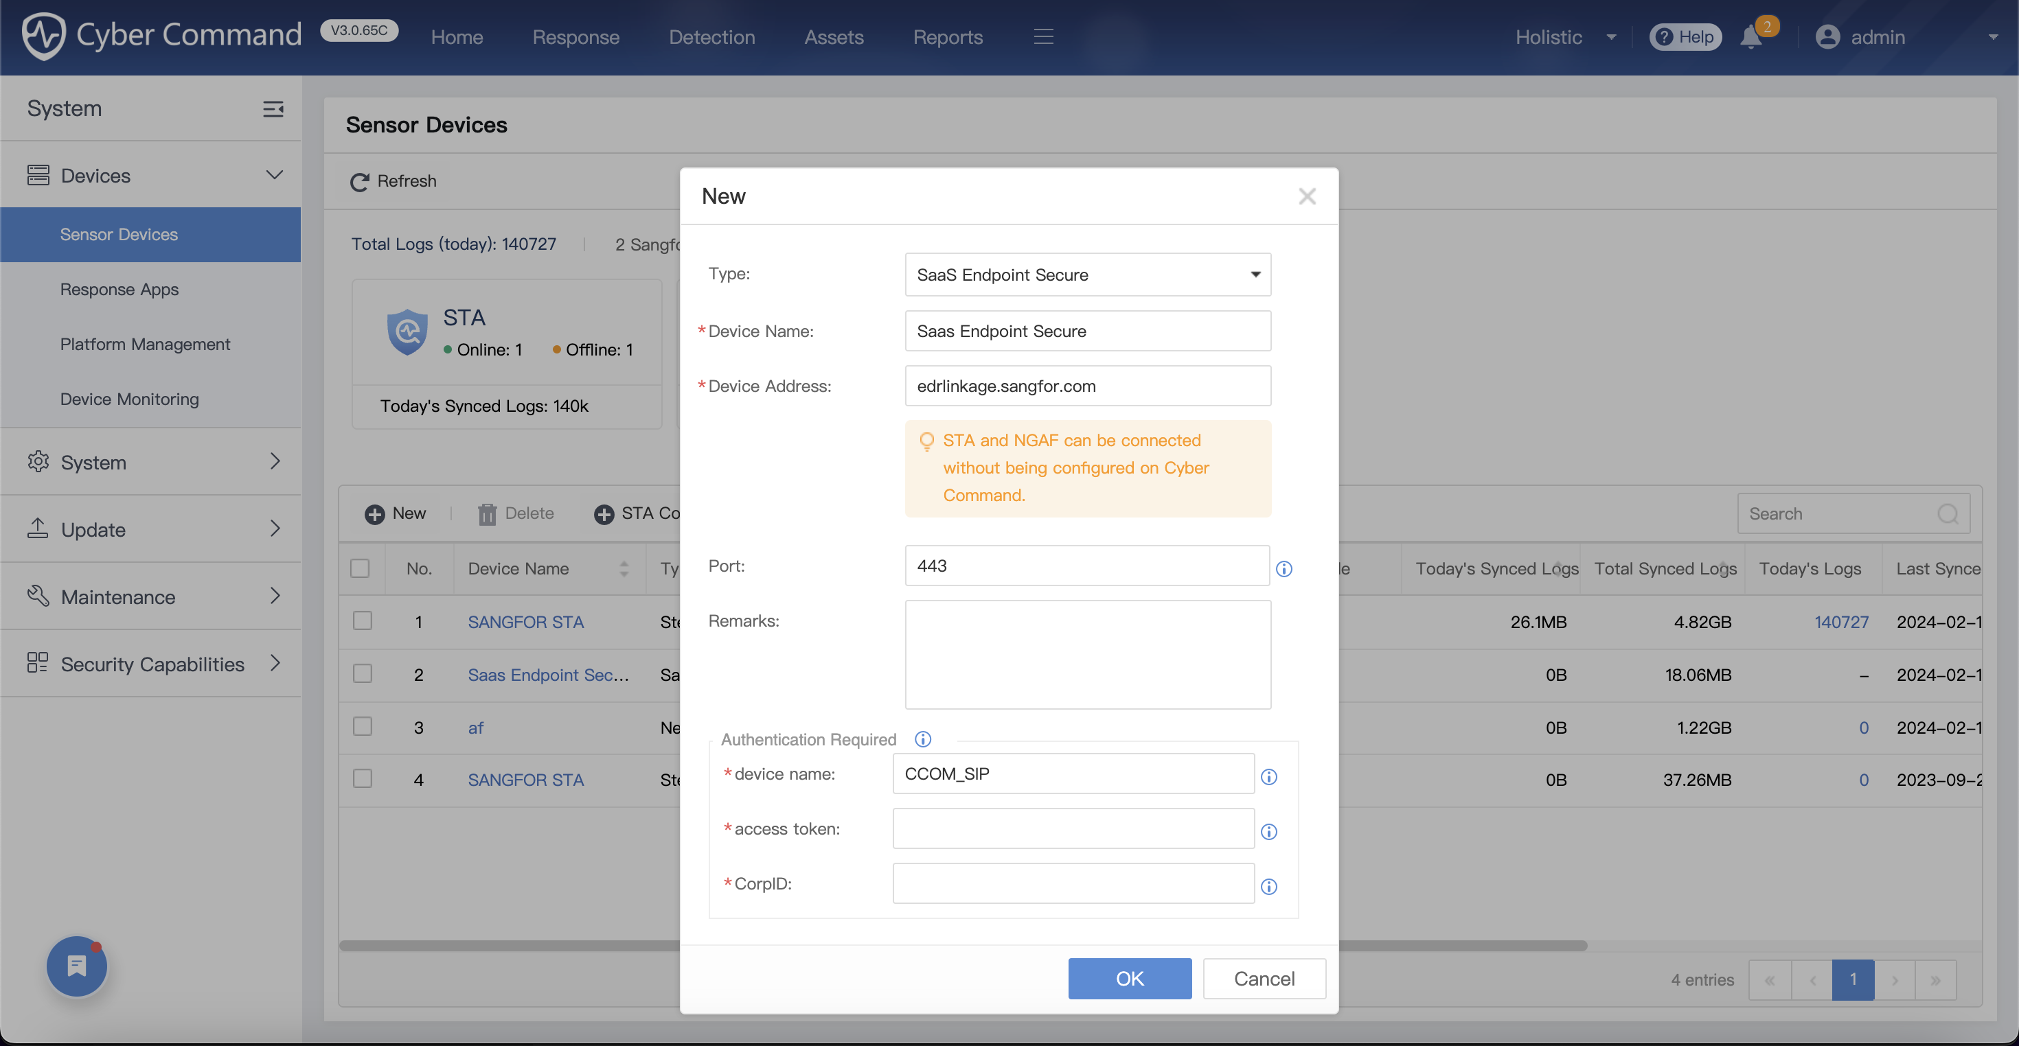Click the STA shield icon in the card
The height and width of the screenshot is (1046, 2019).
[407, 332]
